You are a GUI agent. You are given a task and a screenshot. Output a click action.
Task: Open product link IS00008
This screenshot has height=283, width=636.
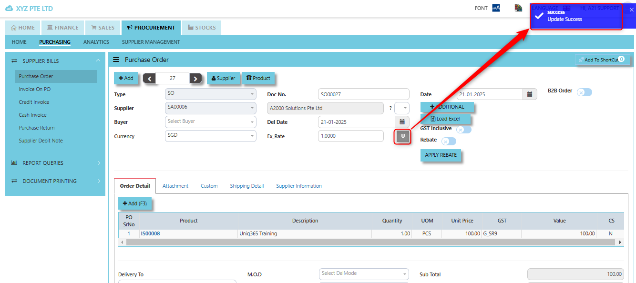coord(150,234)
